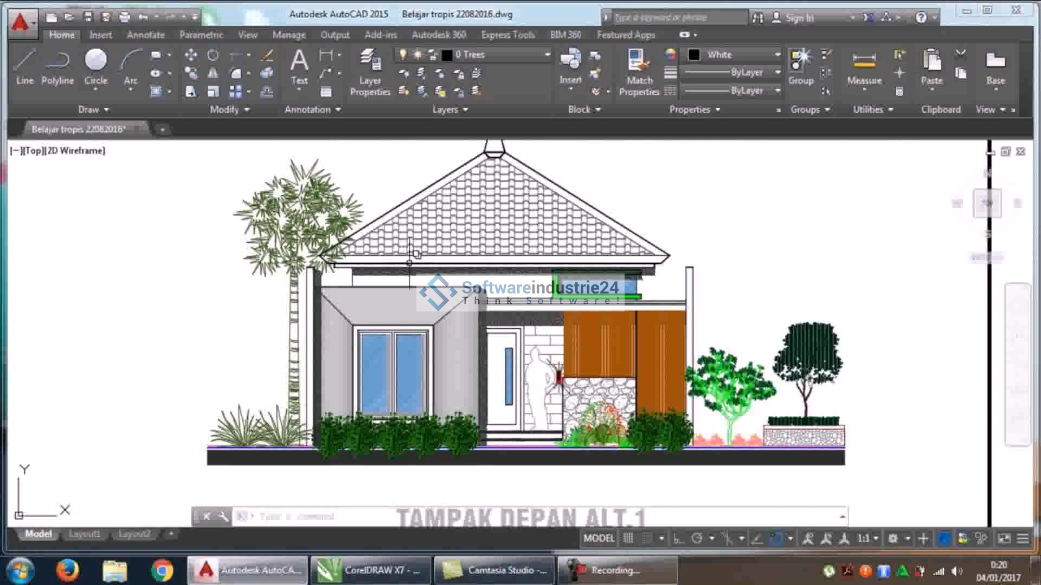Image resolution: width=1041 pixels, height=585 pixels.
Task: Toggle polar tracking in status bar
Action: click(697, 538)
